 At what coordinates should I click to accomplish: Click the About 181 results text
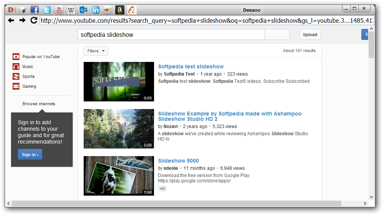coord(299,51)
